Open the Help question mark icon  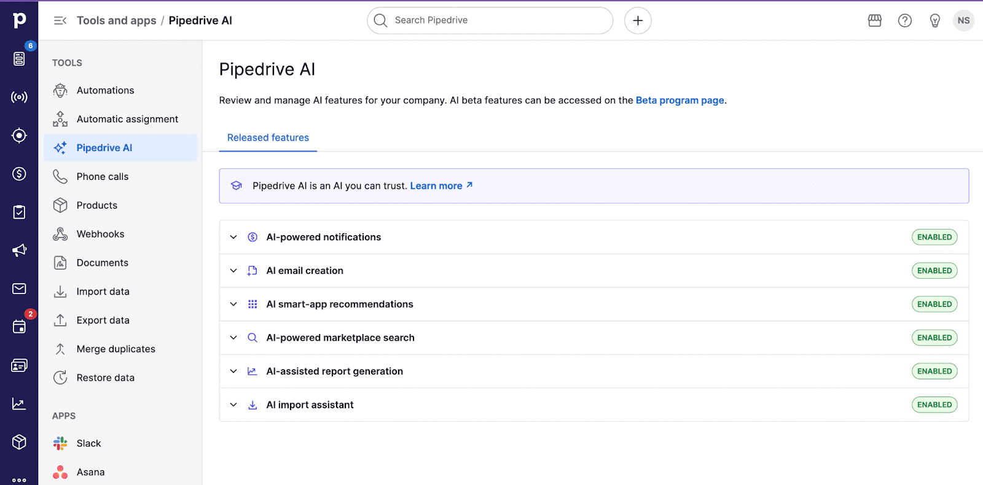[904, 21]
